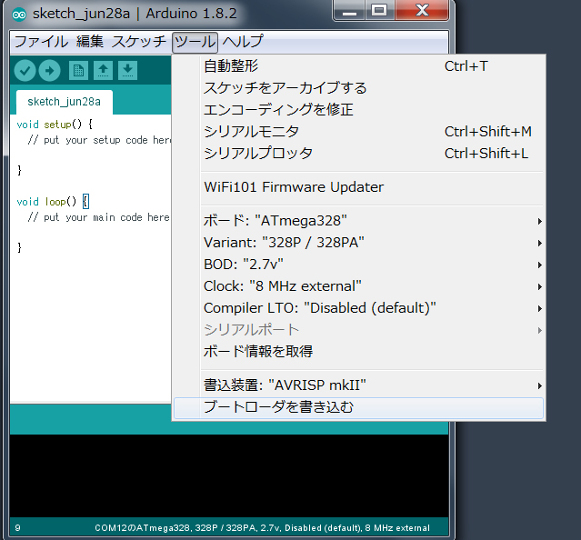Viewport: 581px width, 540px height.
Task: Choose エンコーディングを修正 entry
Action: pyautogui.click(x=358, y=110)
